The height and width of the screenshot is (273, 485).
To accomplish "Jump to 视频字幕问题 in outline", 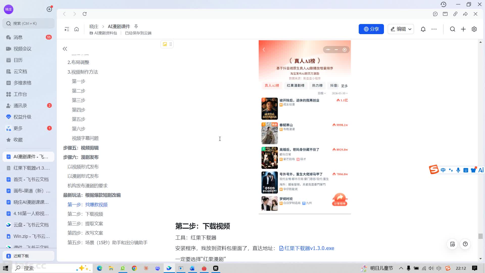I will 85,138.
